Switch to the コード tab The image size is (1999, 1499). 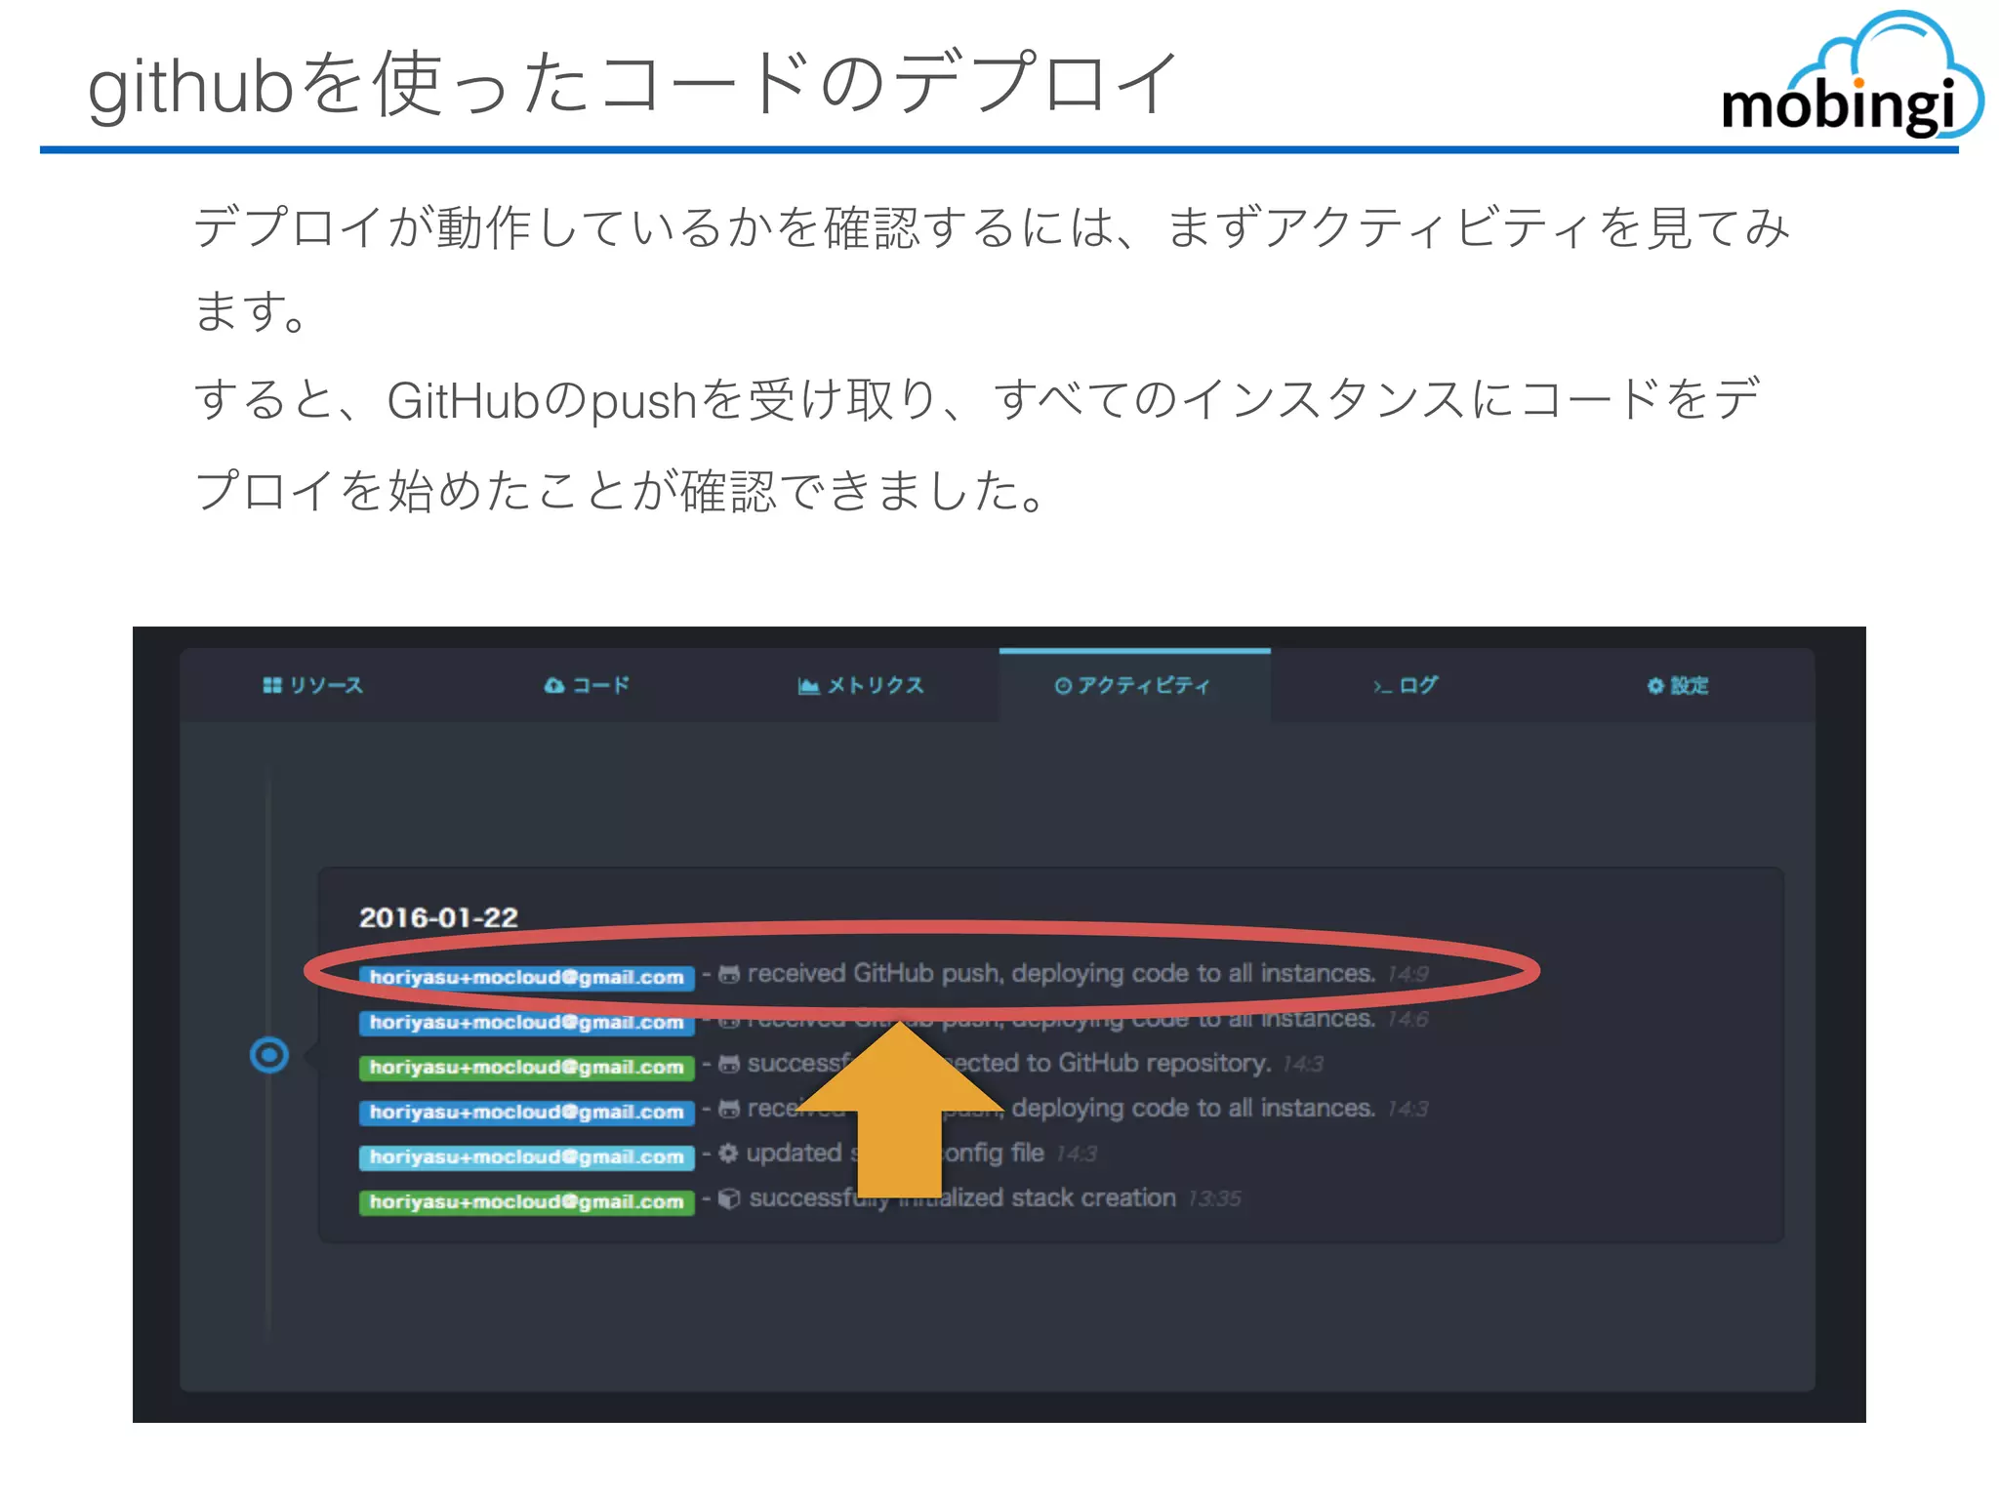(587, 685)
